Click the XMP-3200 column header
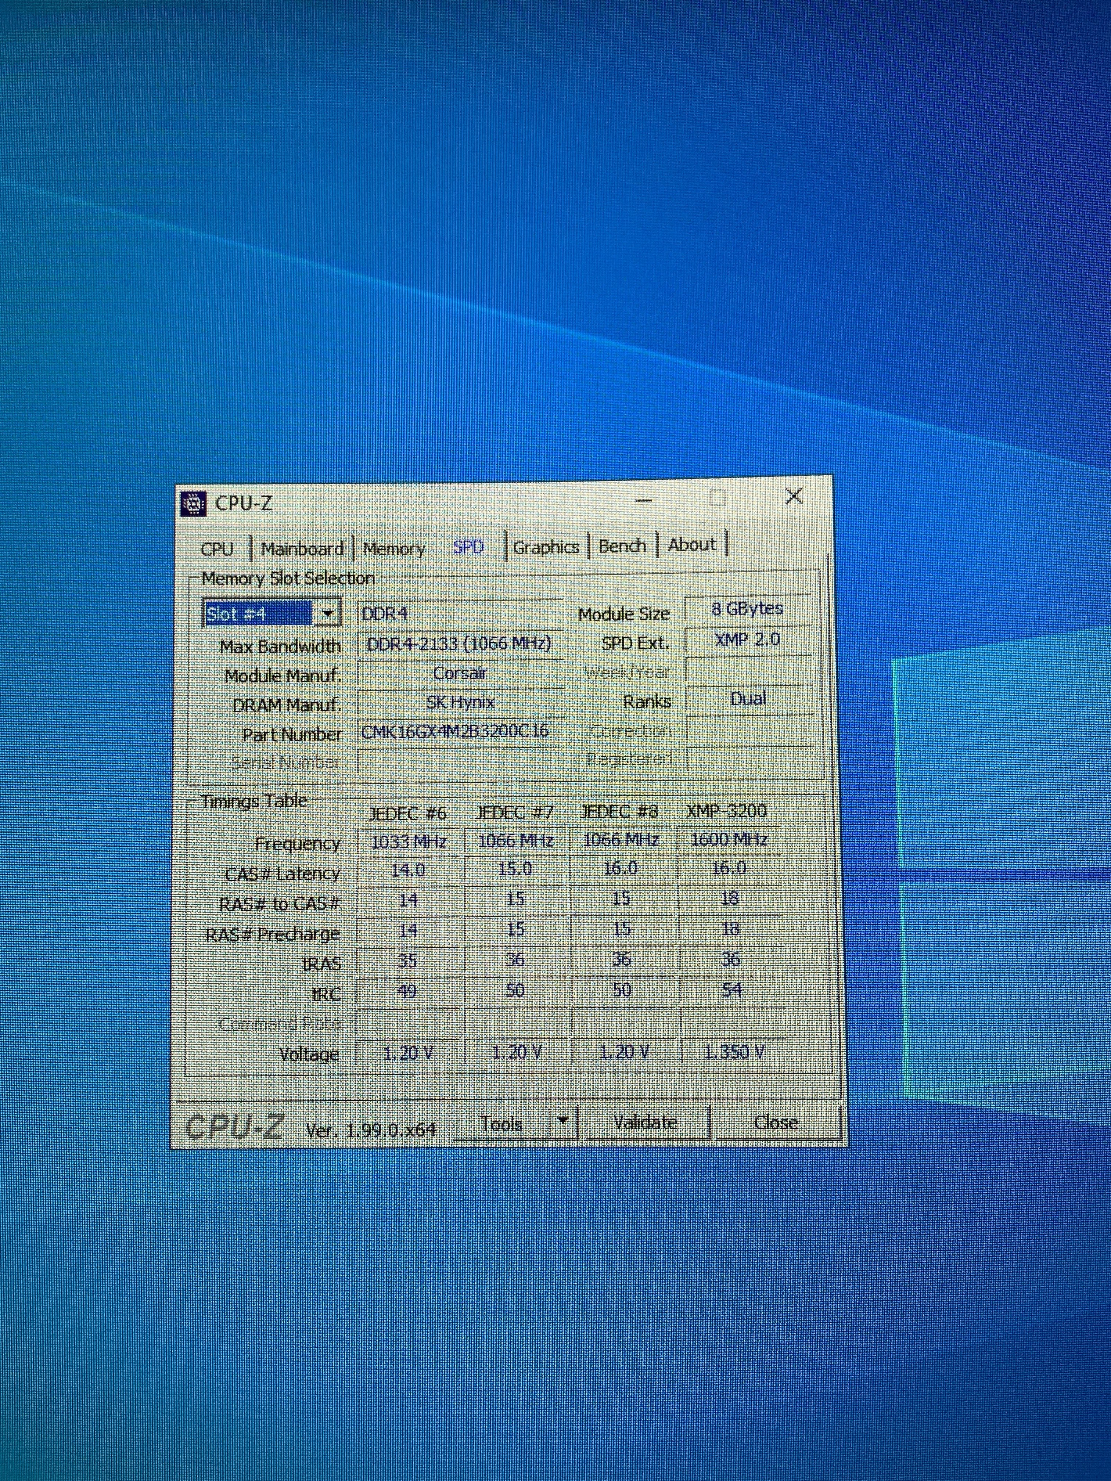The width and height of the screenshot is (1111, 1481). [727, 811]
